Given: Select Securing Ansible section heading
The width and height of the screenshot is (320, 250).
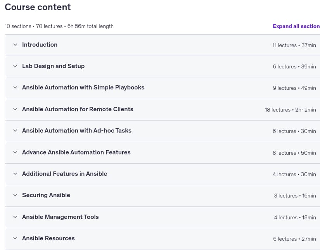Looking at the screenshot, I should pos(46,195).
